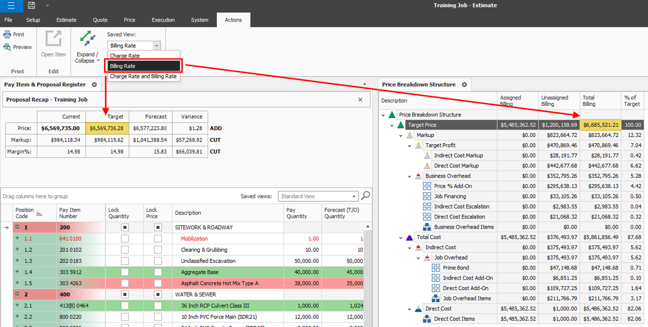Toggle Lock Quantity for Mobilization row
Image resolution: width=648 pixels, height=327 pixels.
click(124, 239)
